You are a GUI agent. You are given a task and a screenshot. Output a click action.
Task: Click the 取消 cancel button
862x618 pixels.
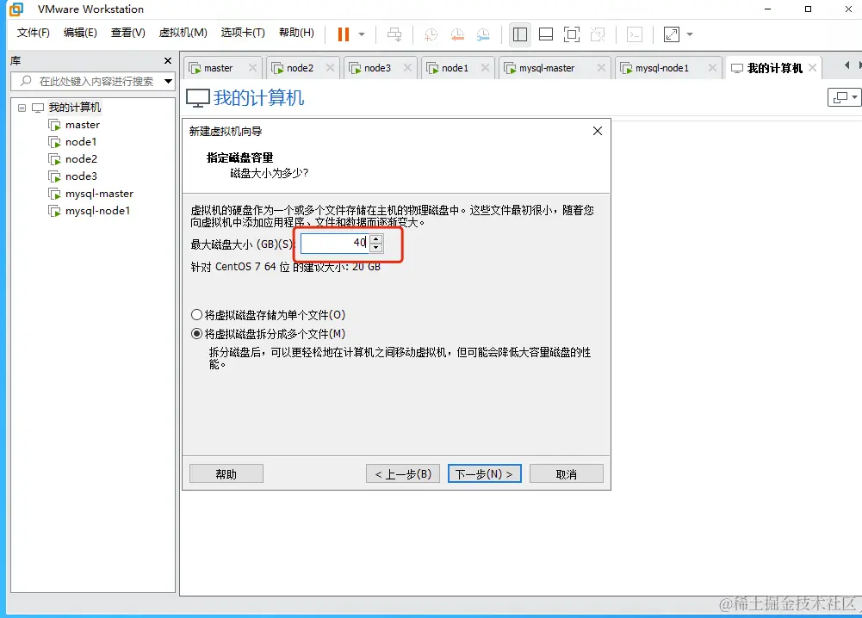(567, 474)
